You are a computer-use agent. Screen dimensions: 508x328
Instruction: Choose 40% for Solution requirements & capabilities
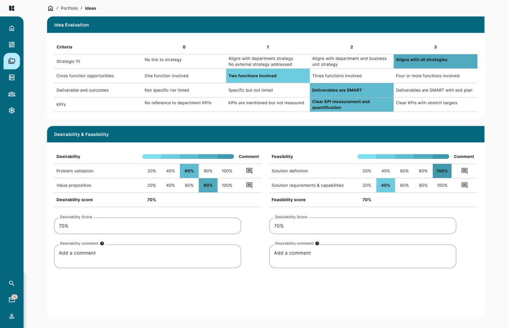pyautogui.click(x=385, y=185)
